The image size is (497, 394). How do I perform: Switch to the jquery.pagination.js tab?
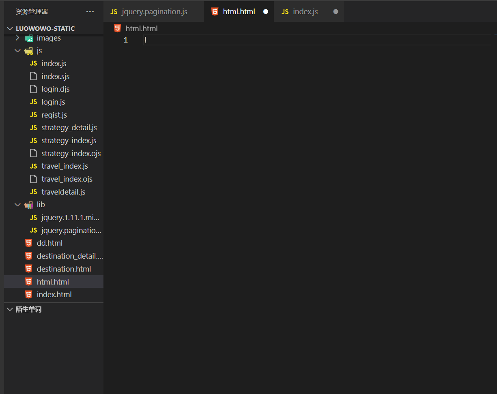[154, 12]
